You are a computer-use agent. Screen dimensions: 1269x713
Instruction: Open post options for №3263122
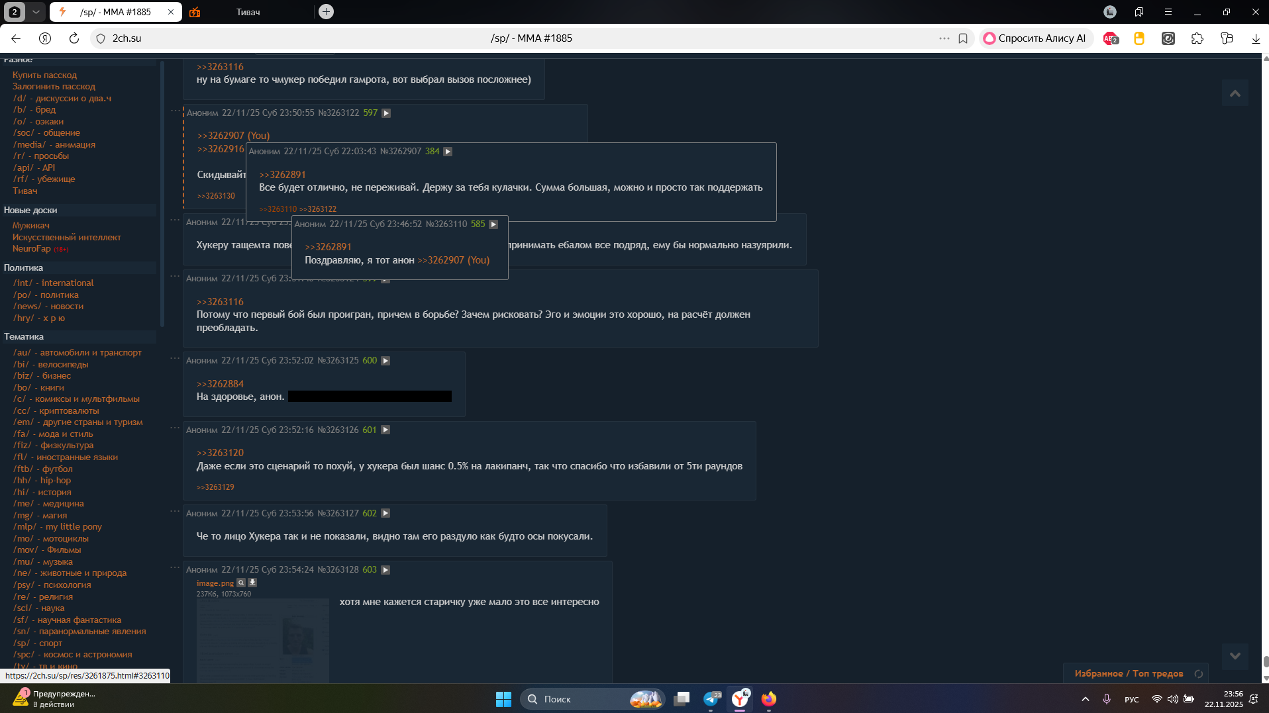click(386, 113)
